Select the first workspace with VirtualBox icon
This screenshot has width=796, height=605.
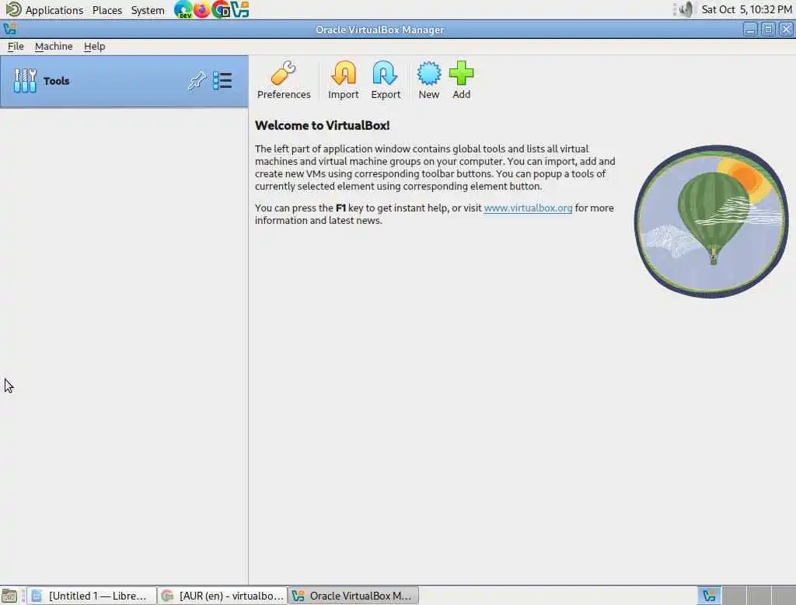pyautogui.click(x=709, y=596)
